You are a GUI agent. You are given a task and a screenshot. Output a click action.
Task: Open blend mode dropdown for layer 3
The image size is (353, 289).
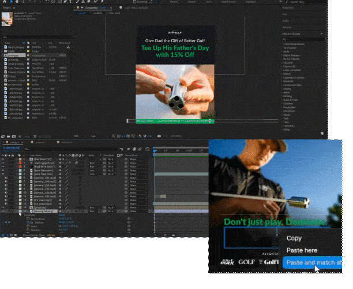point(92,167)
